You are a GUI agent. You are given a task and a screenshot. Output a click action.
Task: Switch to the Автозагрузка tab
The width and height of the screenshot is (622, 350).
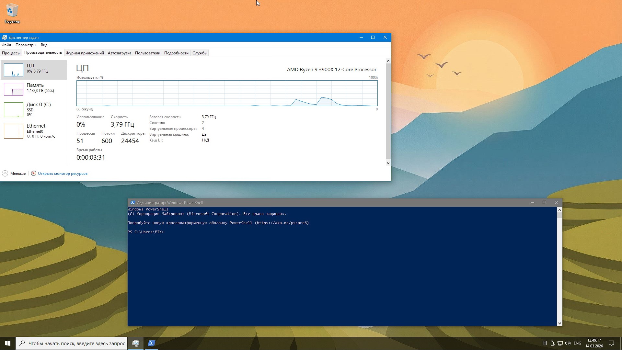(x=119, y=53)
